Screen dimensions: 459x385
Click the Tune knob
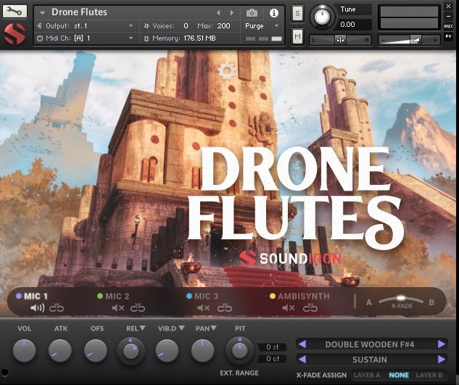322,17
